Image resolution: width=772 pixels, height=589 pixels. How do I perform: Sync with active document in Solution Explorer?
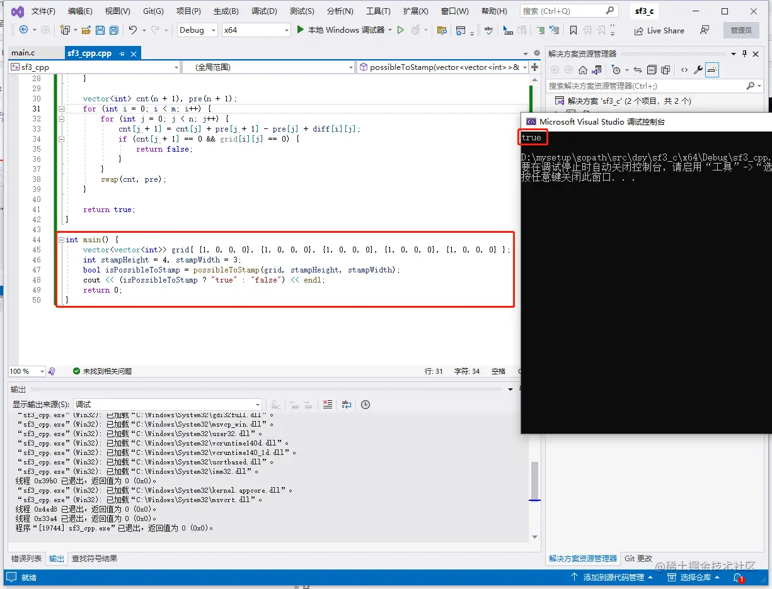[x=638, y=70]
